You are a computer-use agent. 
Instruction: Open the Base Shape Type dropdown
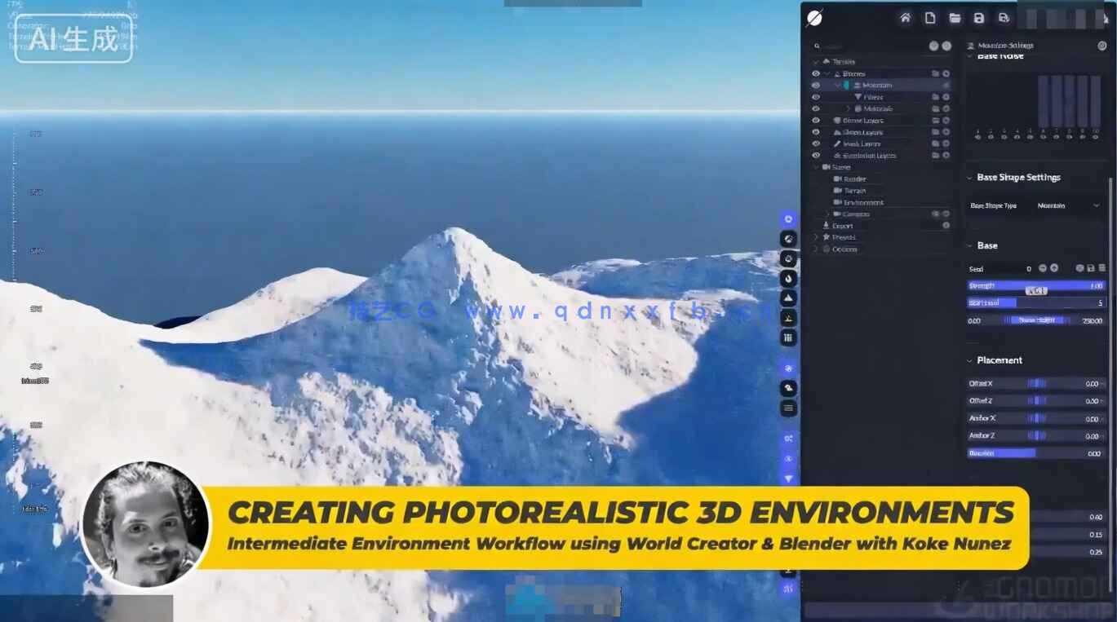coord(1069,206)
